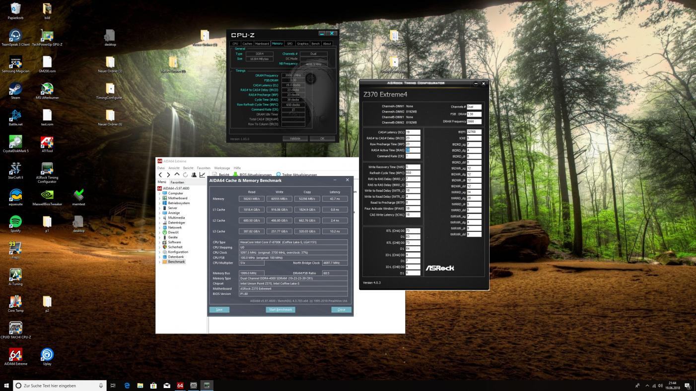Expand the Computer tree node

click(x=159, y=193)
